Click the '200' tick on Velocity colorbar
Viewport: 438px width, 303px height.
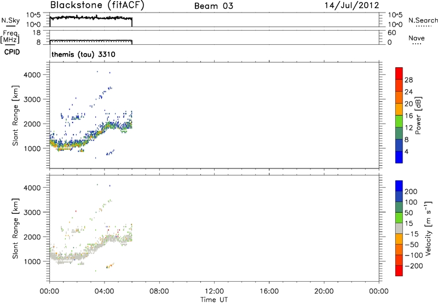(411, 191)
